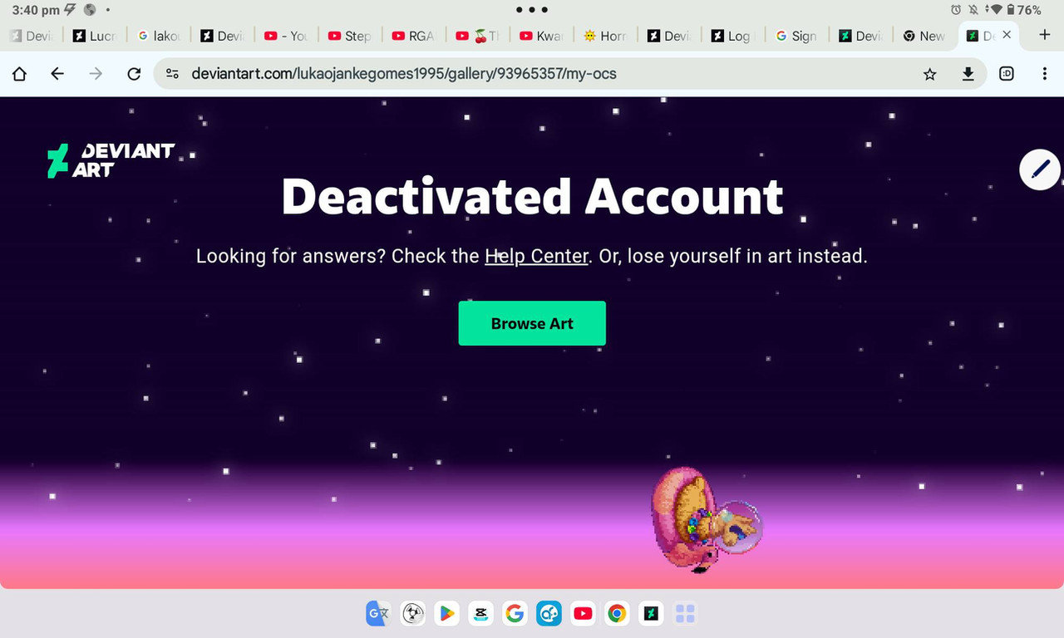Tap the battery 76% status indicator
The image size is (1064, 638).
pos(1024,10)
